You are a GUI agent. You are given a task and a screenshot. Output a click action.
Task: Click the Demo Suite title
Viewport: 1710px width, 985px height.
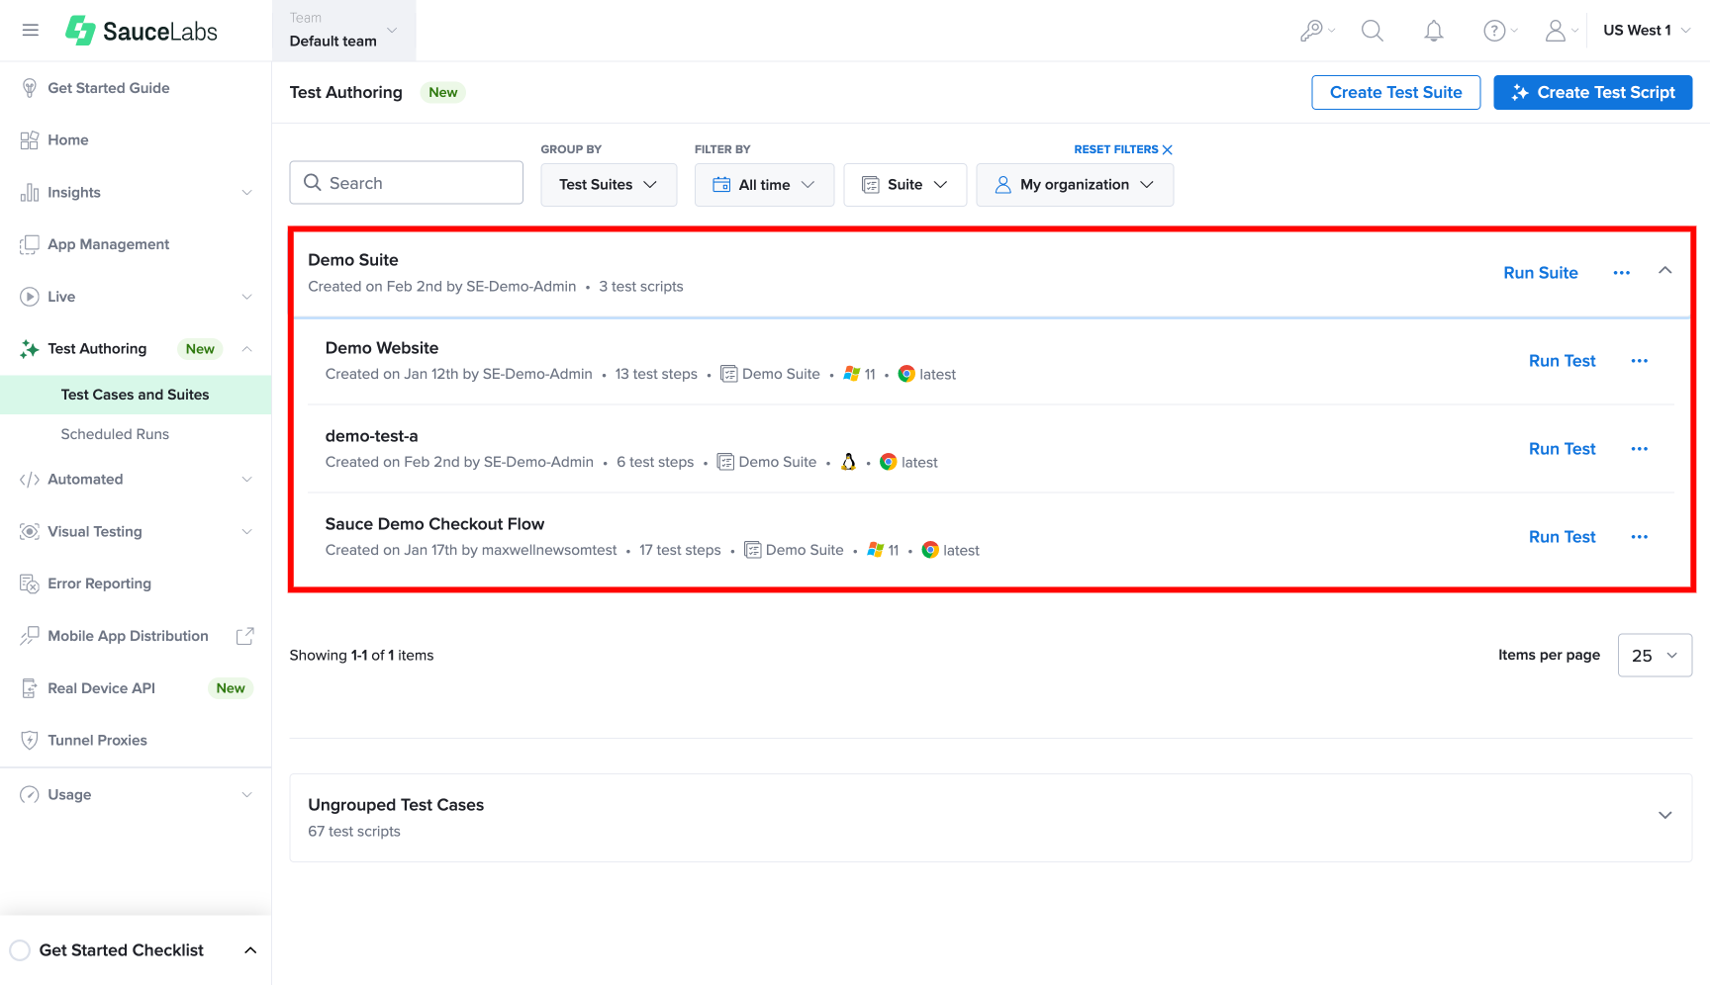click(x=353, y=260)
